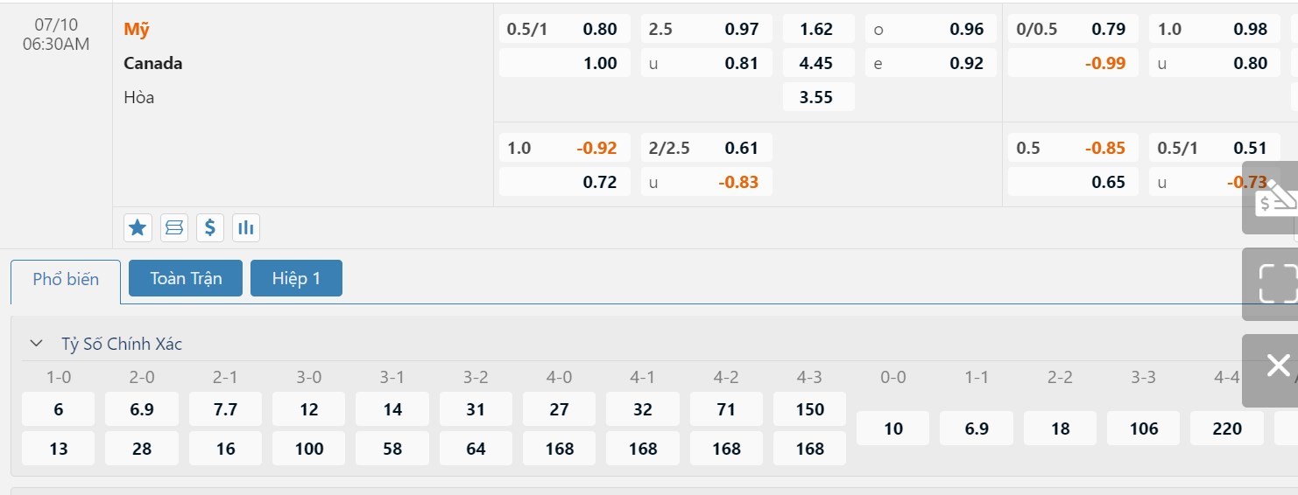Open the bet slip pencil icon

pyautogui.click(x=1273, y=199)
